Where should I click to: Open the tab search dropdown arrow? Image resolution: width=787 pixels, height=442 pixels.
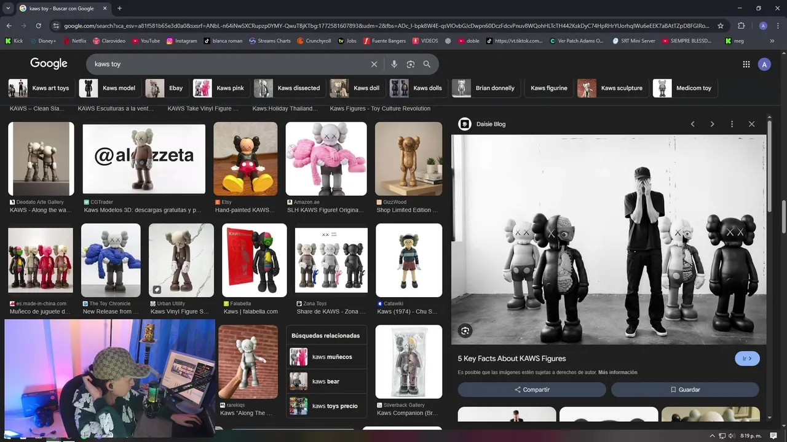pyautogui.click(x=8, y=9)
